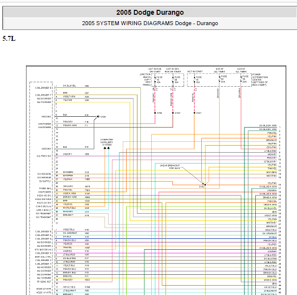Image resolution: width=297 pixels, height=295 pixels.
Task: Click the "TAN/YEL" label next to K447
Action: [67, 248]
